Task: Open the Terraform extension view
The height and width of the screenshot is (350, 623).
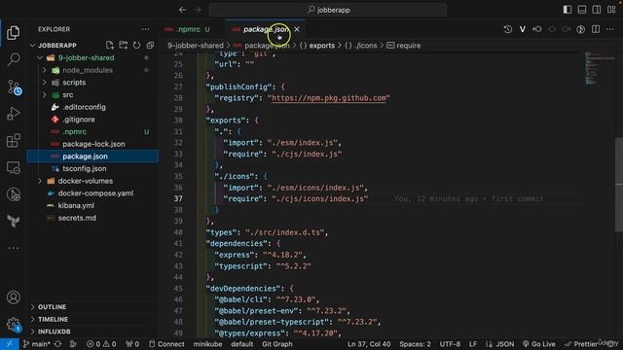Action: pos(13,221)
